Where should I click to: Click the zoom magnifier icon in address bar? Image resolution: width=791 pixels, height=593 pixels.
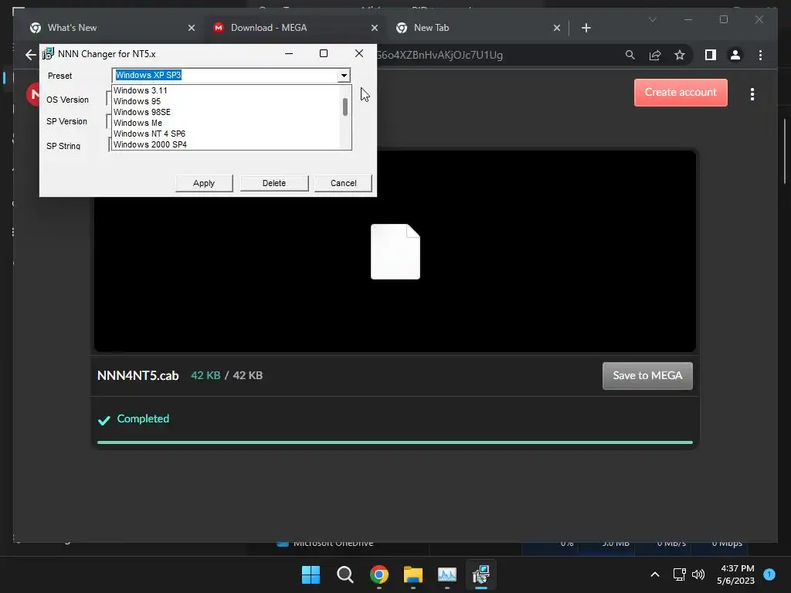point(630,55)
